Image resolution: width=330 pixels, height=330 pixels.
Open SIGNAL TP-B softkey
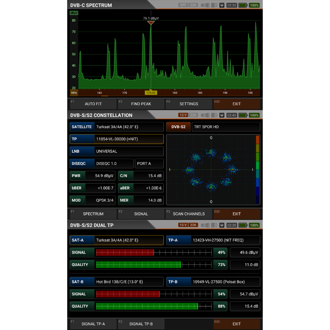click(x=141, y=324)
